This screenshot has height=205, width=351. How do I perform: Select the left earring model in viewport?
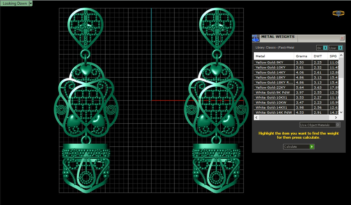tap(86, 100)
